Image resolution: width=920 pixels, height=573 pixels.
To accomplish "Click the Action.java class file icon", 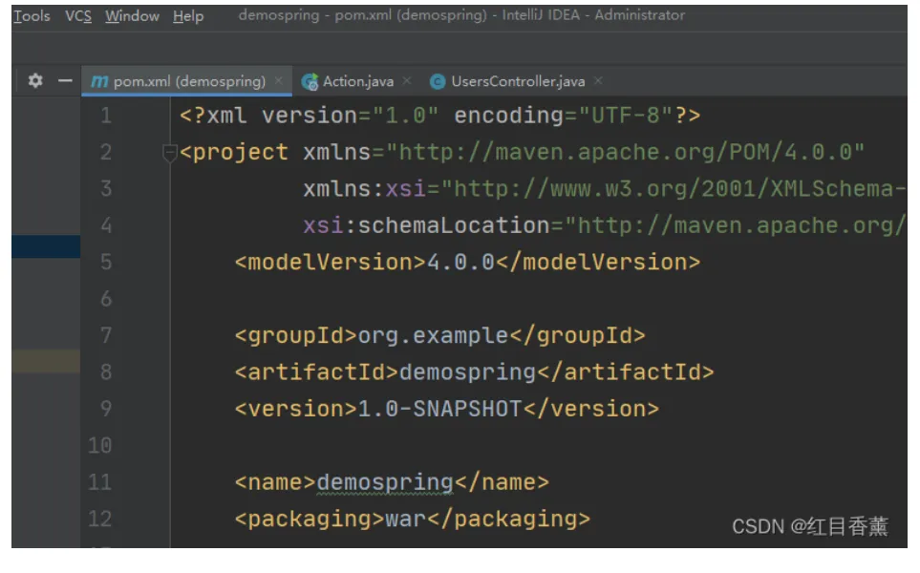I will [310, 81].
